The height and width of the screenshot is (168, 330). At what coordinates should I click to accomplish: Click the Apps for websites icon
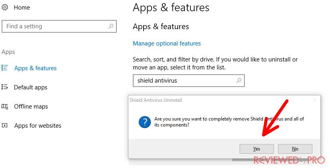point(5,126)
